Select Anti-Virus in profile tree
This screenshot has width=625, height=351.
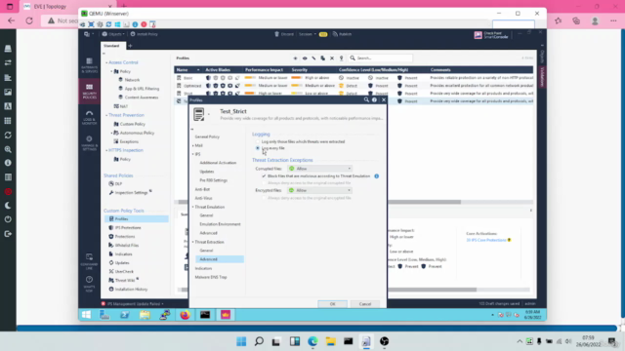204,198
